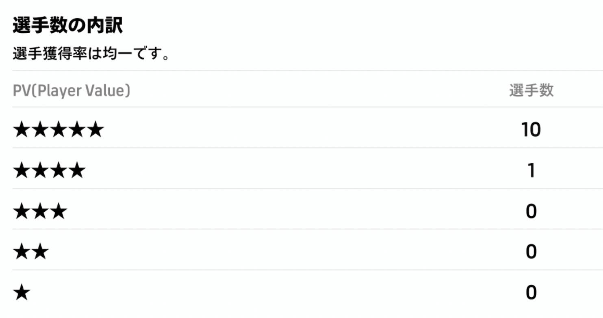
Task: Click the 0 count in the two-star row
Action: 531,252
